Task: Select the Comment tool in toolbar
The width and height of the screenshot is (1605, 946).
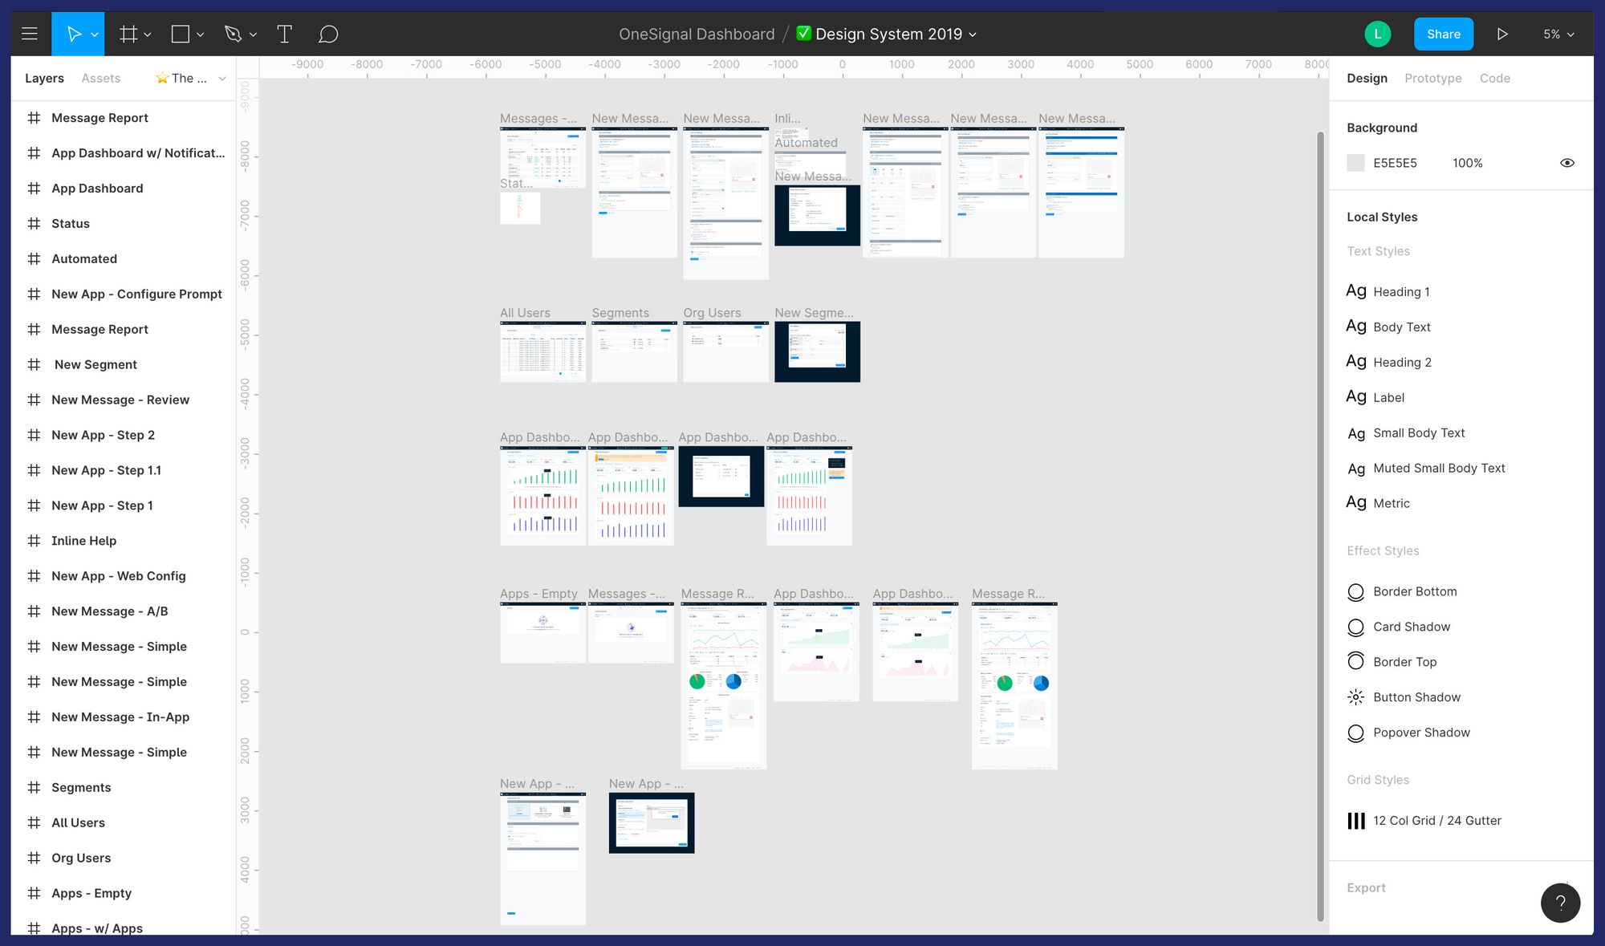Action: point(327,34)
